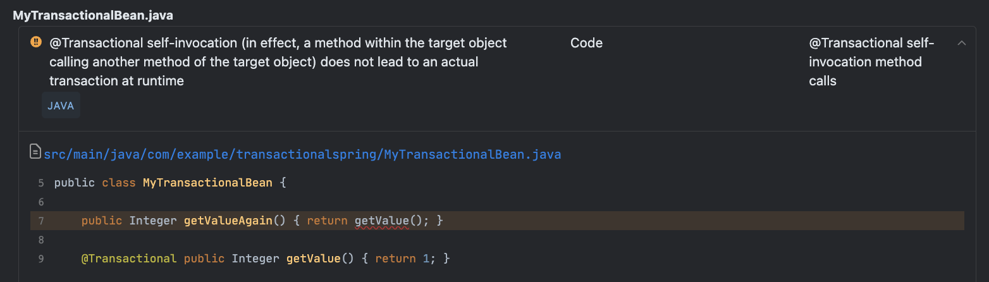The image size is (989, 282).
Task: Click the MyTransactionalBean.java file heading
Action: (93, 15)
